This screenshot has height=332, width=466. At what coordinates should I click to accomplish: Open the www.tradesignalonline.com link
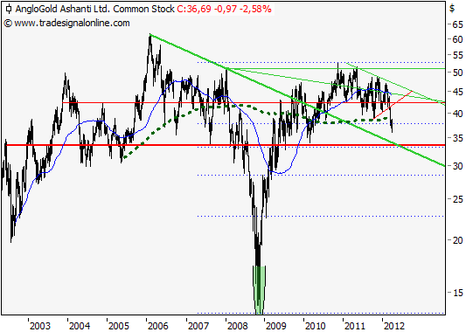[72, 24]
